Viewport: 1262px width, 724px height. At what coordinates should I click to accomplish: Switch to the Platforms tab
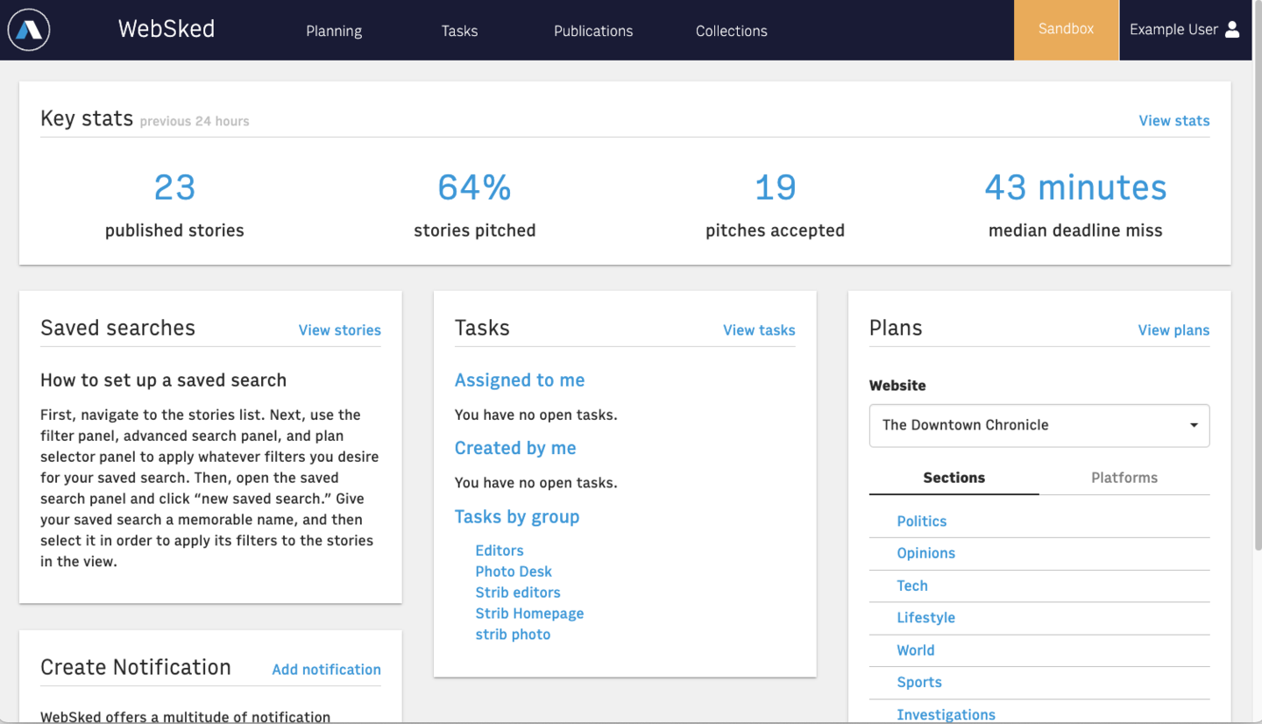[1124, 478]
